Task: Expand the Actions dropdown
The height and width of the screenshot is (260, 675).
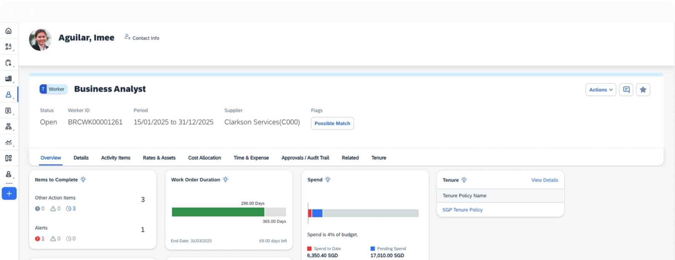Action: pos(600,89)
